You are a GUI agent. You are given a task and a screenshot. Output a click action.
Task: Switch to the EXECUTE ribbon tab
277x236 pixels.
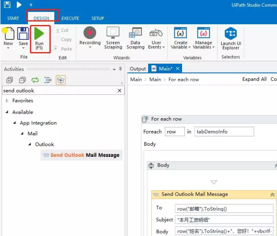click(x=70, y=18)
